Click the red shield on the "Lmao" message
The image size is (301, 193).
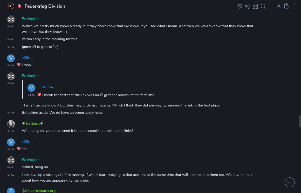(x=19, y=65)
